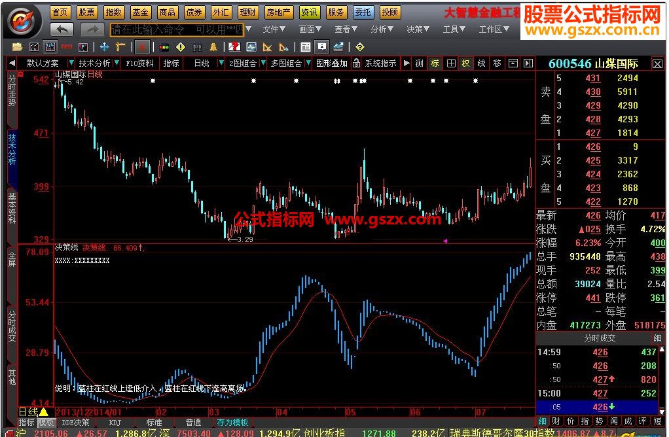The image size is (669, 437).
Task: Click into the command input field
Action: tap(177, 29)
